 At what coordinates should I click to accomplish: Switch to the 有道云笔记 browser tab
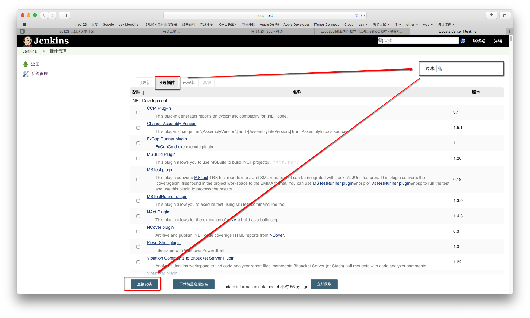coord(171,31)
